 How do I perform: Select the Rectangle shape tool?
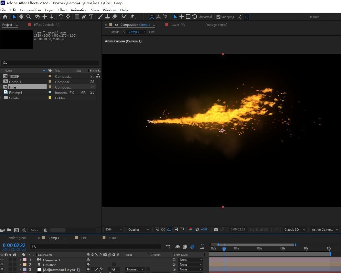77,17
